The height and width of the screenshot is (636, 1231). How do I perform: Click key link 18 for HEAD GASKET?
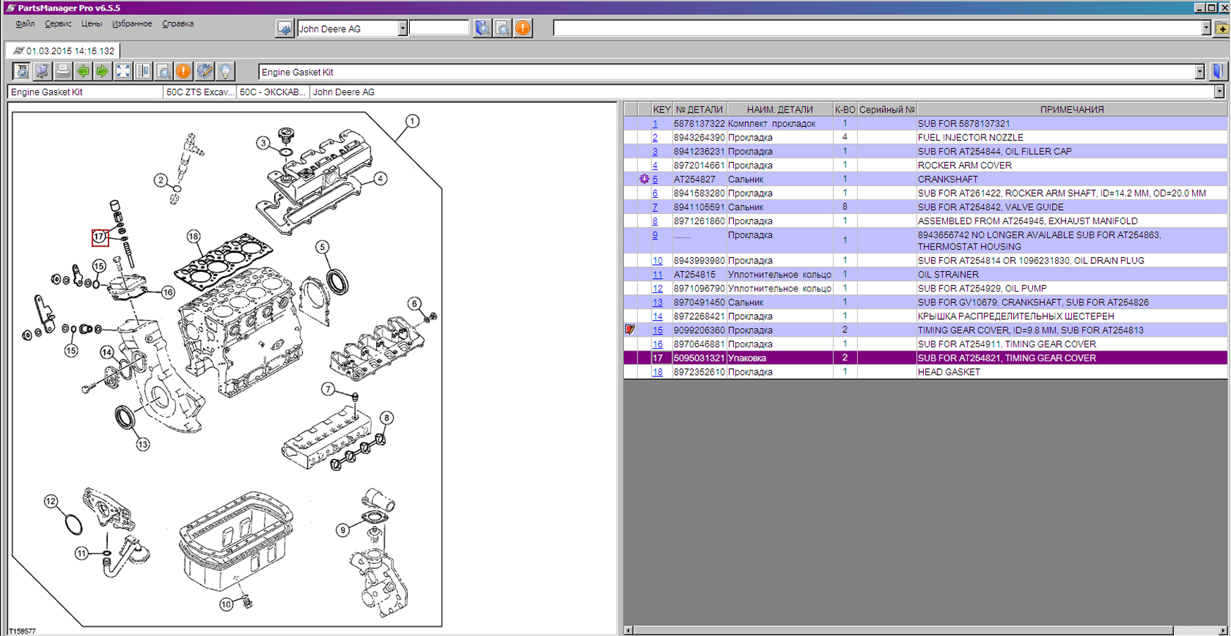pyautogui.click(x=657, y=372)
